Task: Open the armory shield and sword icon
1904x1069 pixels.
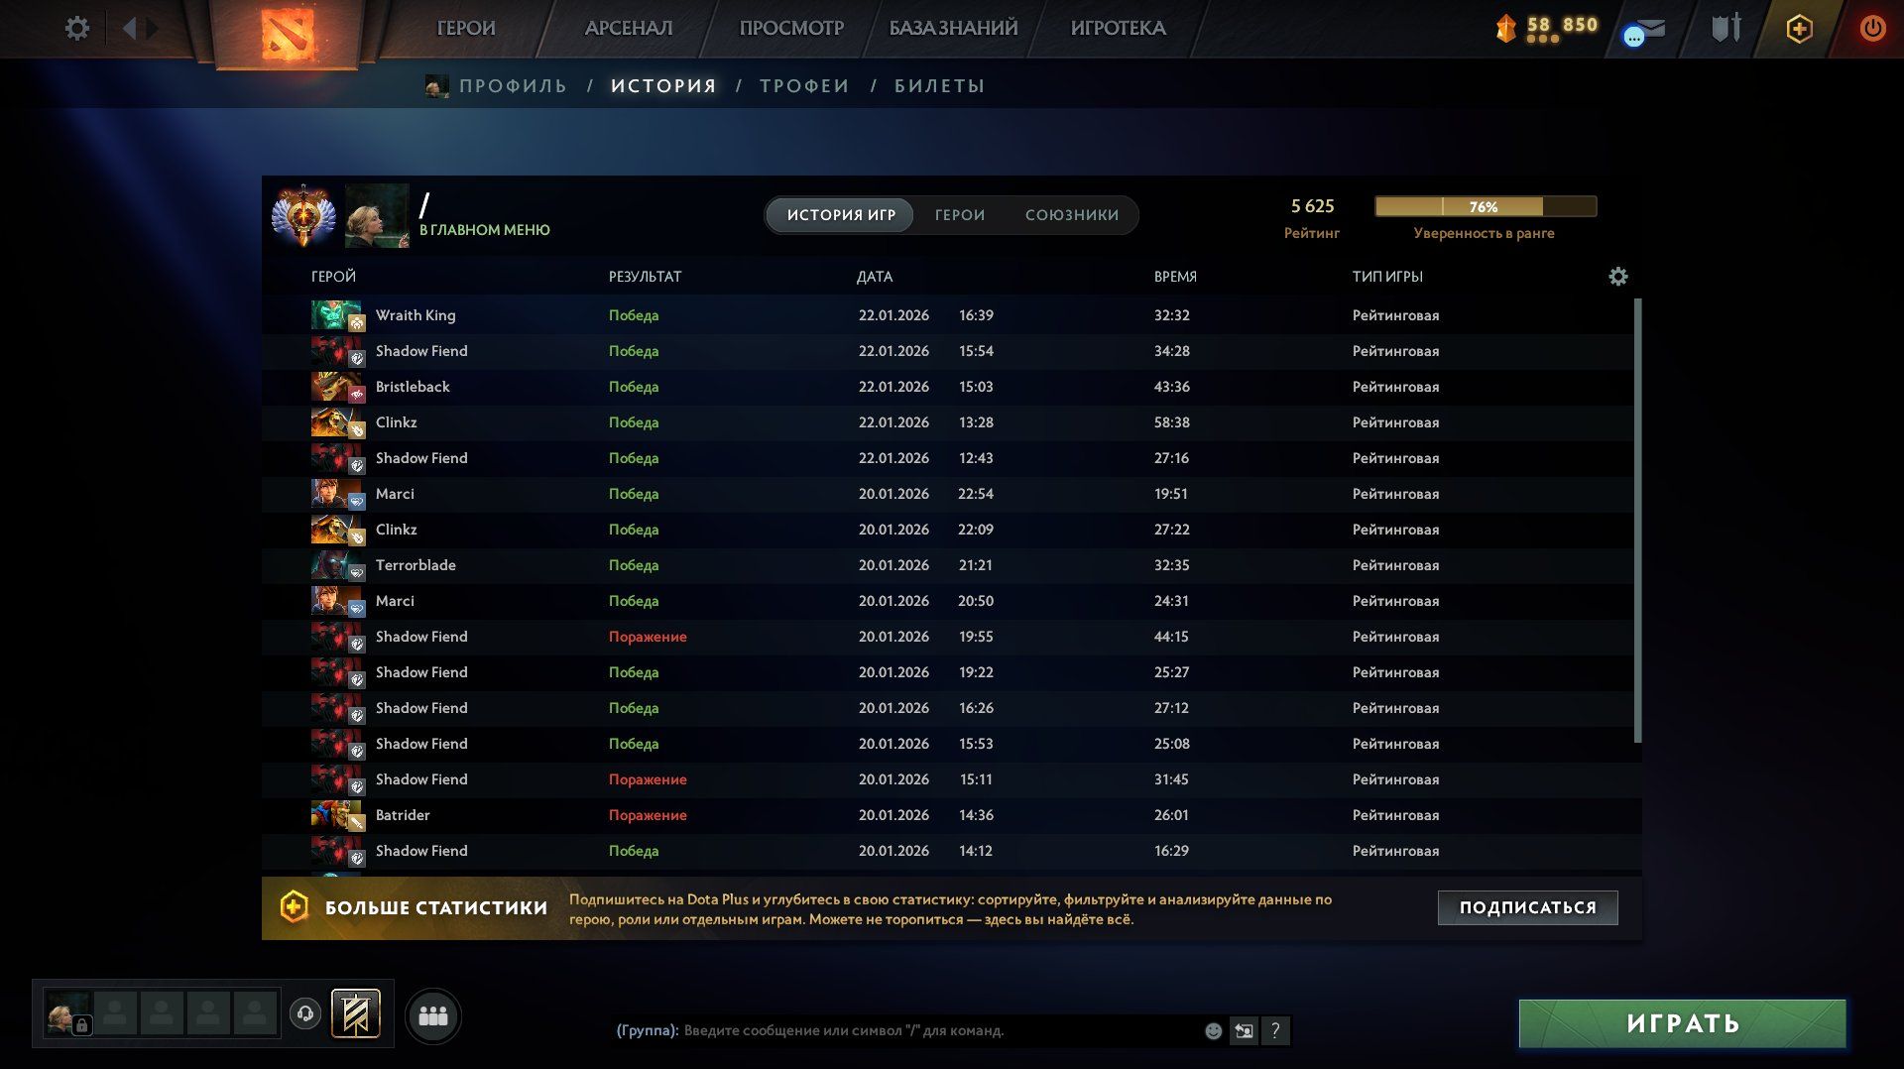Action: coord(1725,28)
